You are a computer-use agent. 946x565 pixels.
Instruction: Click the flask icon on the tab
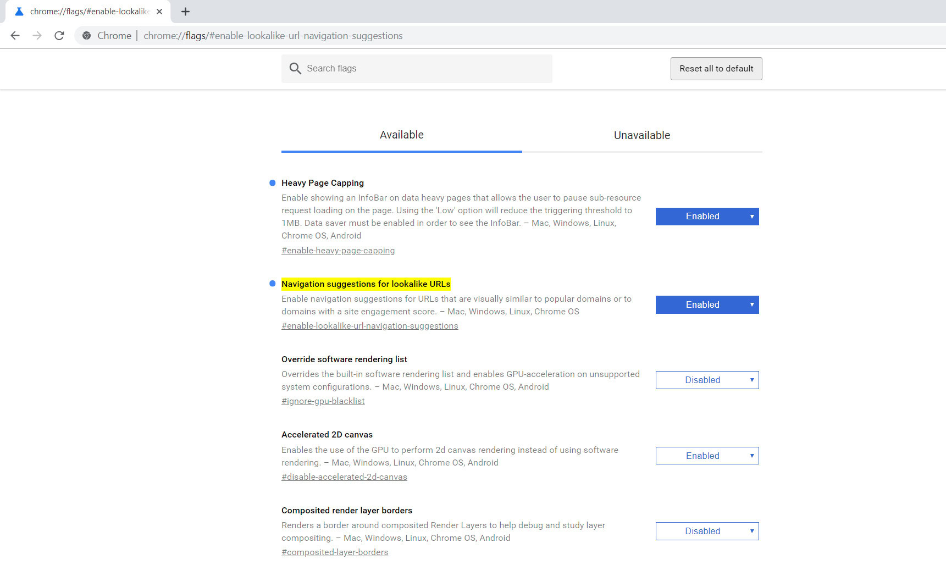tap(19, 12)
